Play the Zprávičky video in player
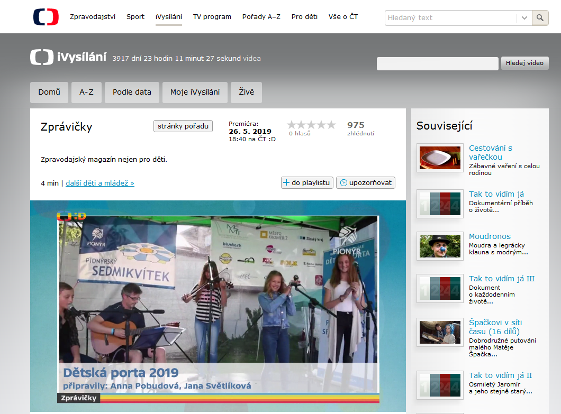The width and height of the screenshot is (561, 414). [x=218, y=306]
